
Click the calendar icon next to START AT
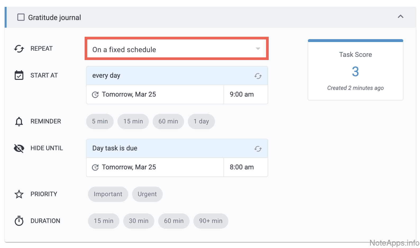pos(19,75)
